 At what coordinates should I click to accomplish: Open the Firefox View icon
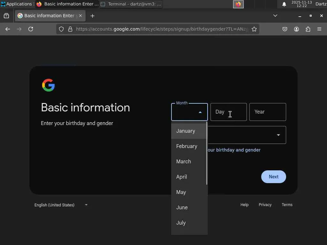(6, 16)
